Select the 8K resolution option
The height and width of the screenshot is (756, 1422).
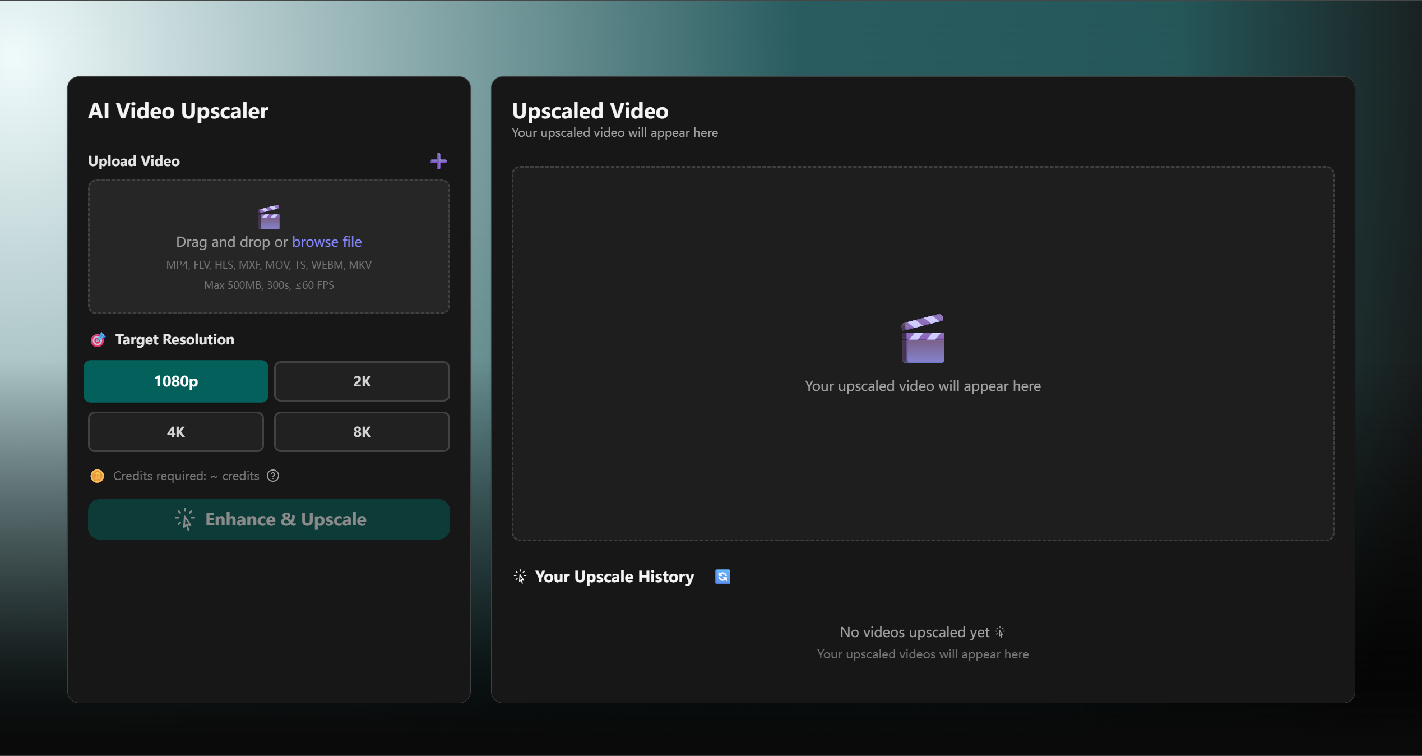tap(362, 432)
